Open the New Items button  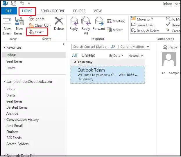click(19, 26)
